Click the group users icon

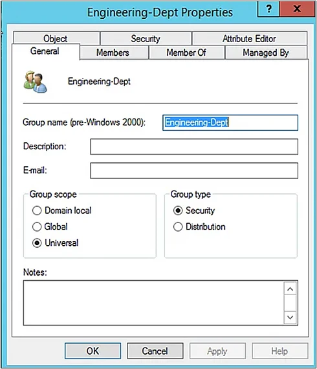pyautogui.click(x=35, y=82)
